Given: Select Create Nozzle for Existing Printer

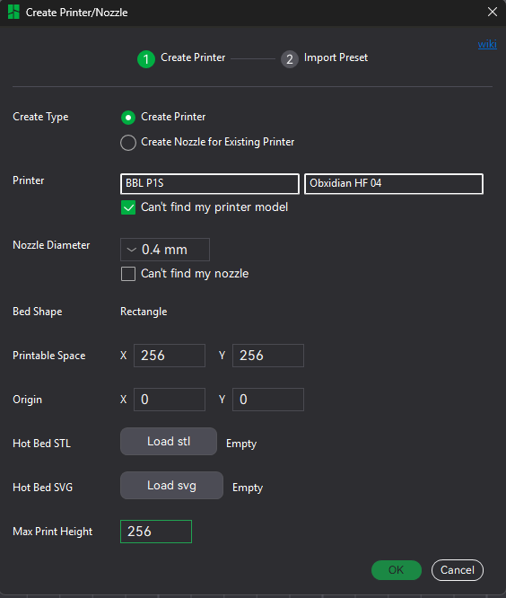Looking at the screenshot, I should click(128, 143).
